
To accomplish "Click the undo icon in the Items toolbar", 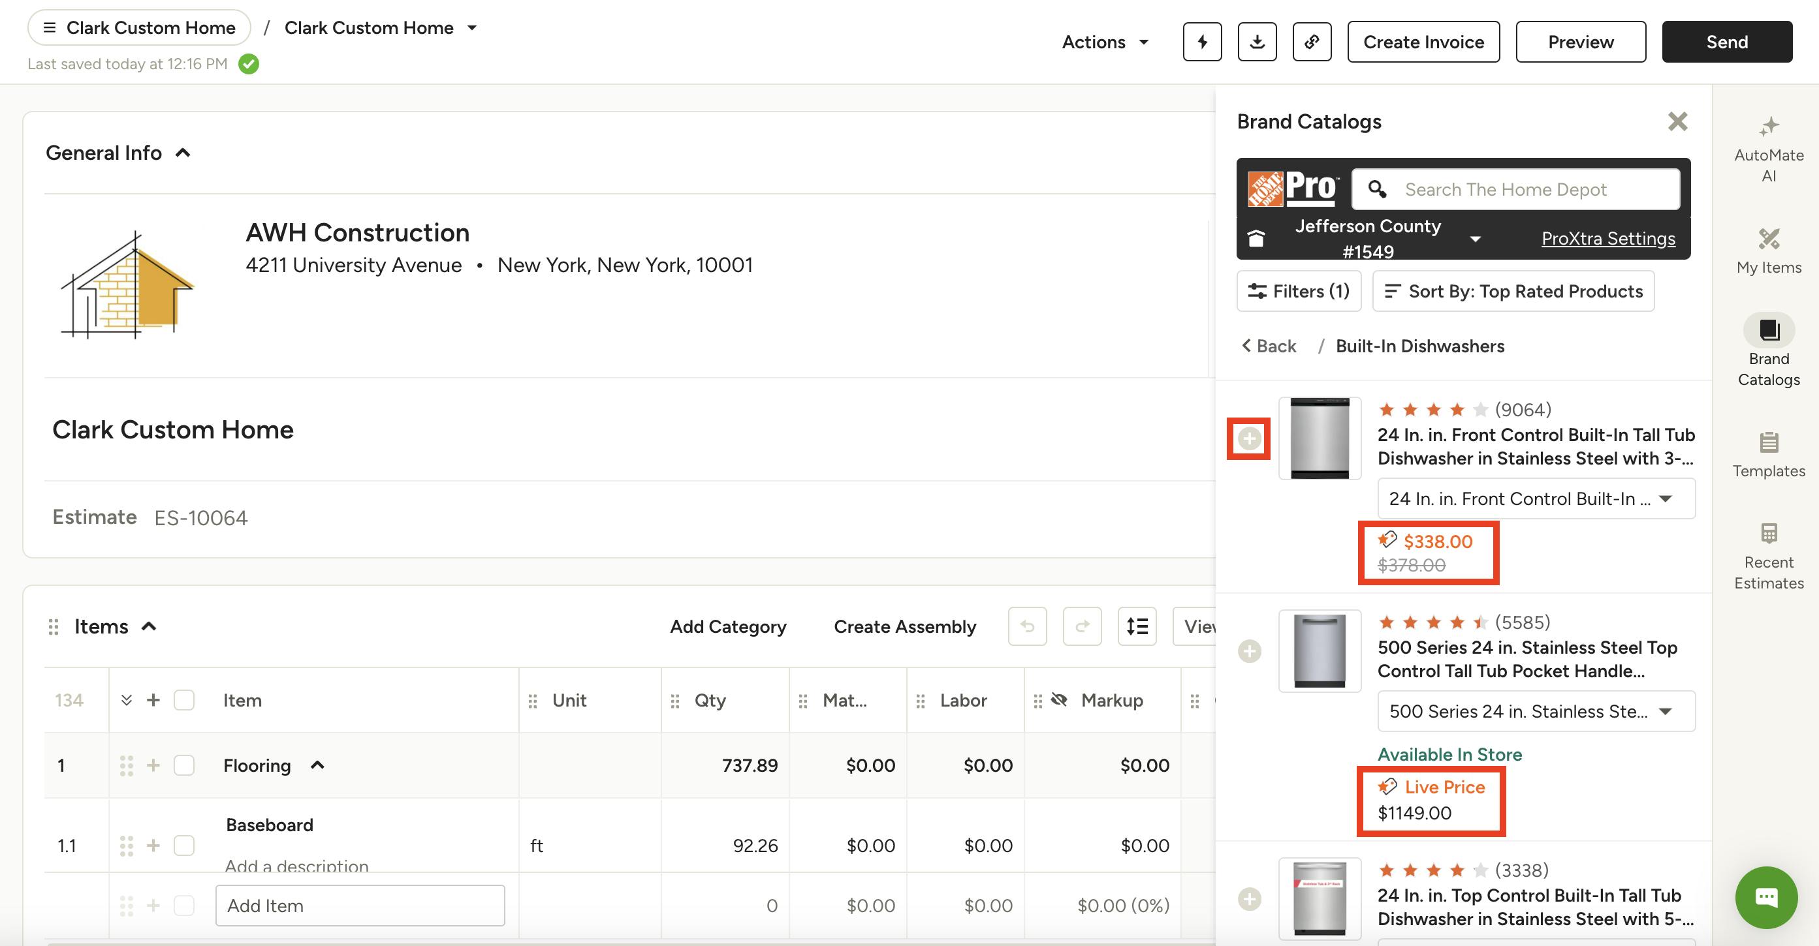I will pos(1028,626).
